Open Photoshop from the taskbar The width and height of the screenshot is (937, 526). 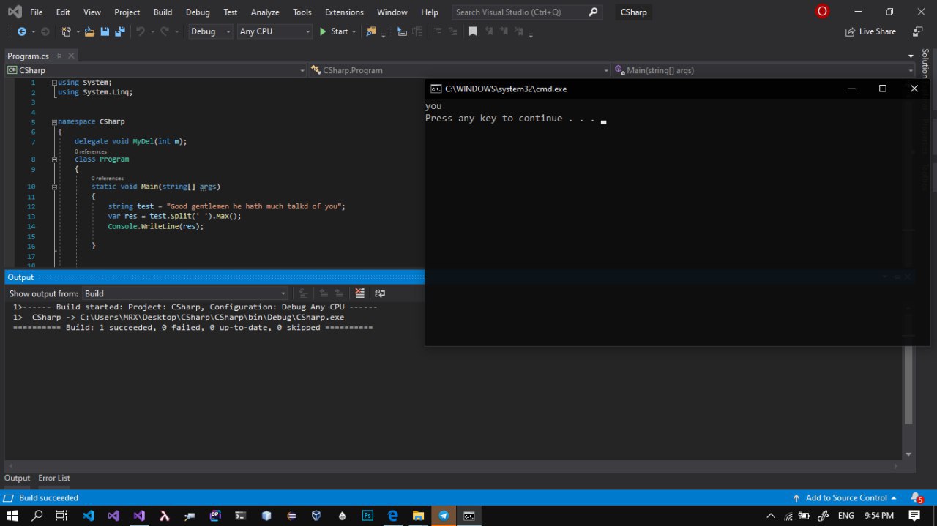click(367, 516)
